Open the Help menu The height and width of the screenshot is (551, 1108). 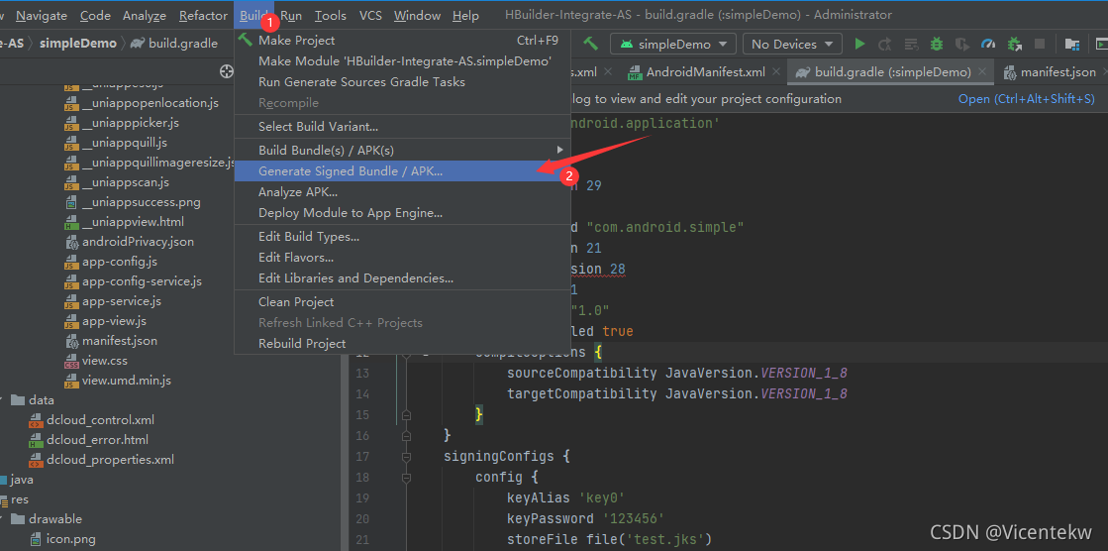click(x=465, y=16)
